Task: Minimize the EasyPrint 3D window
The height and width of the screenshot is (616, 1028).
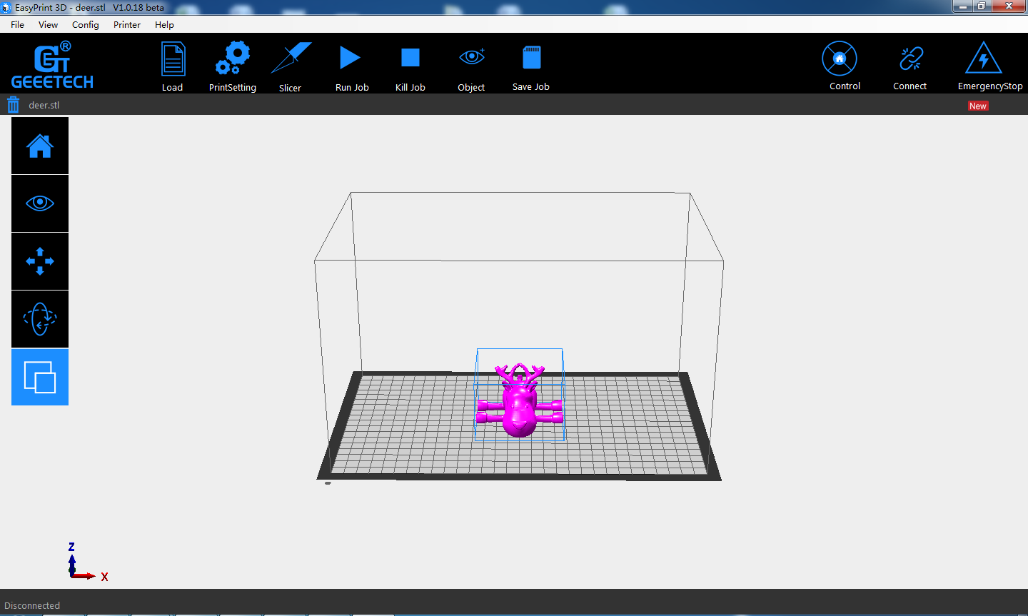Action: point(963,6)
